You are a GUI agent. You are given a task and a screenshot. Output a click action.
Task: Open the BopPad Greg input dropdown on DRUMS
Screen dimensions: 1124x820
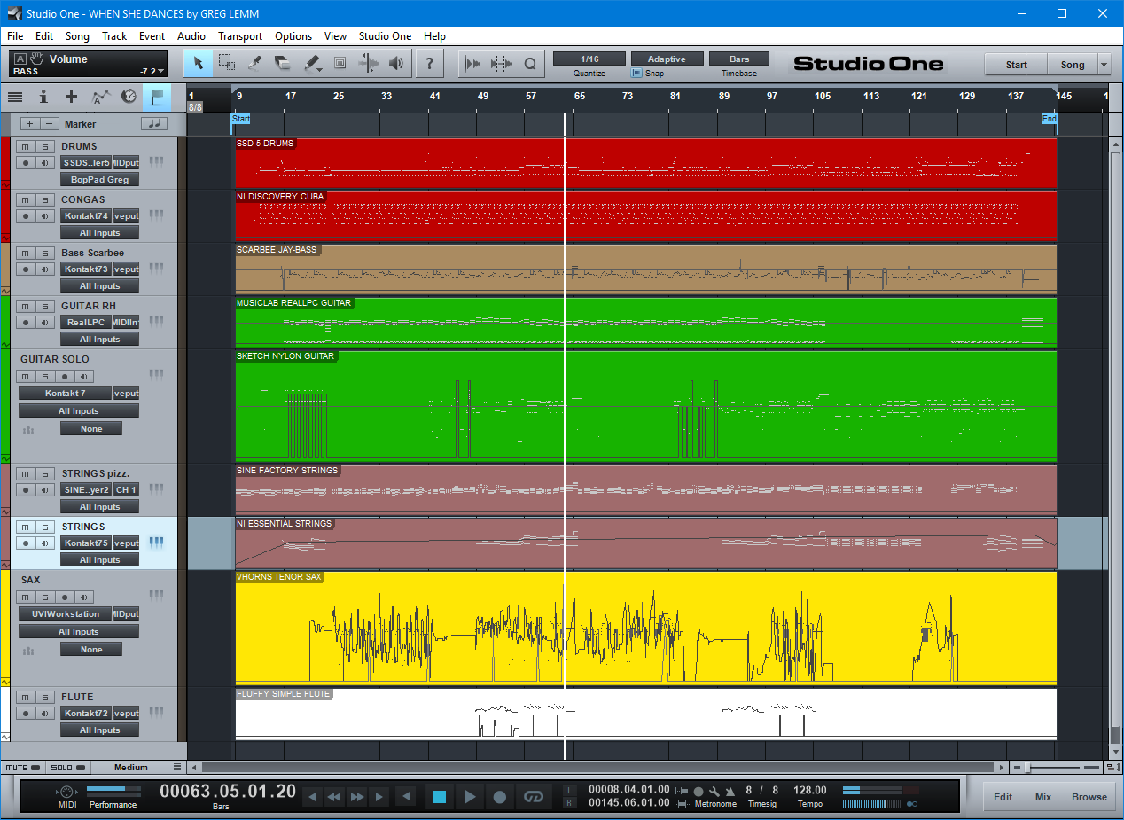point(99,179)
